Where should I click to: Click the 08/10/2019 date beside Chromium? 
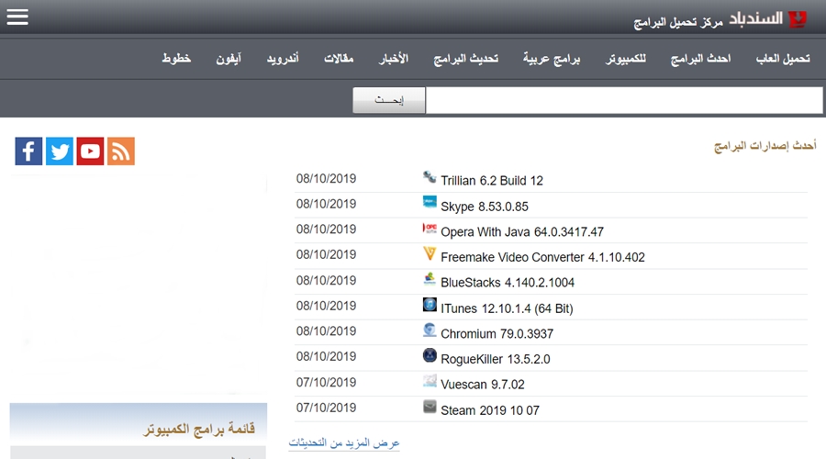pyautogui.click(x=326, y=331)
